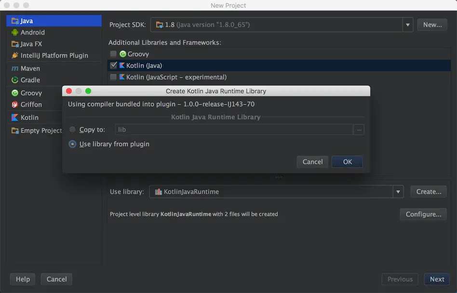457x293 pixels.
Task: Uncheck the Kotlin (Java) checkbox
Action: 113,65
